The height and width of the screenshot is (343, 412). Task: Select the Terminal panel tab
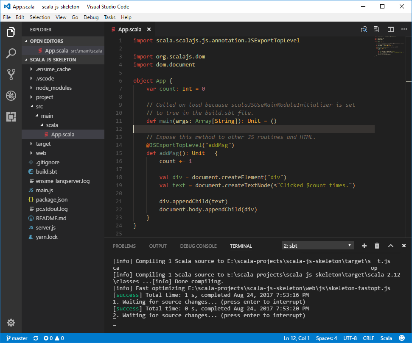point(241,246)
